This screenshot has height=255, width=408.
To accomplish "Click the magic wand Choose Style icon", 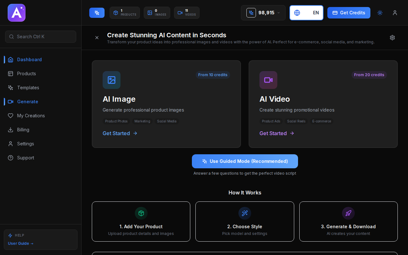I will 244,213.
